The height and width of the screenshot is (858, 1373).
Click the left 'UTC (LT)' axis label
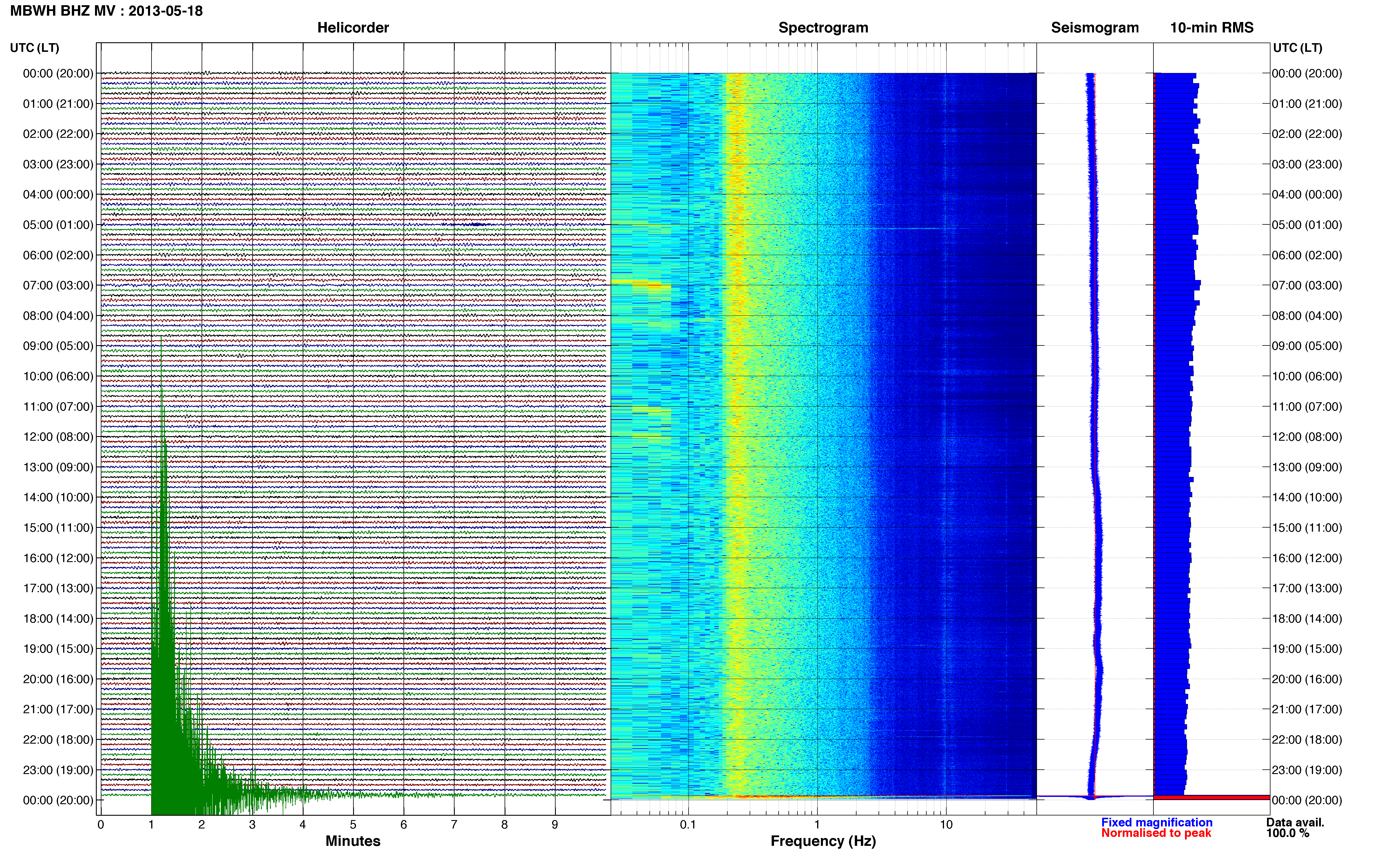(x=35, y=48)
